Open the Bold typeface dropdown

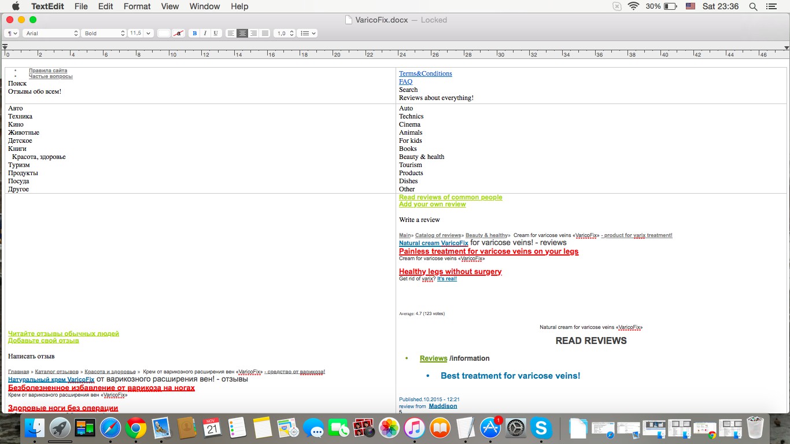104,34
